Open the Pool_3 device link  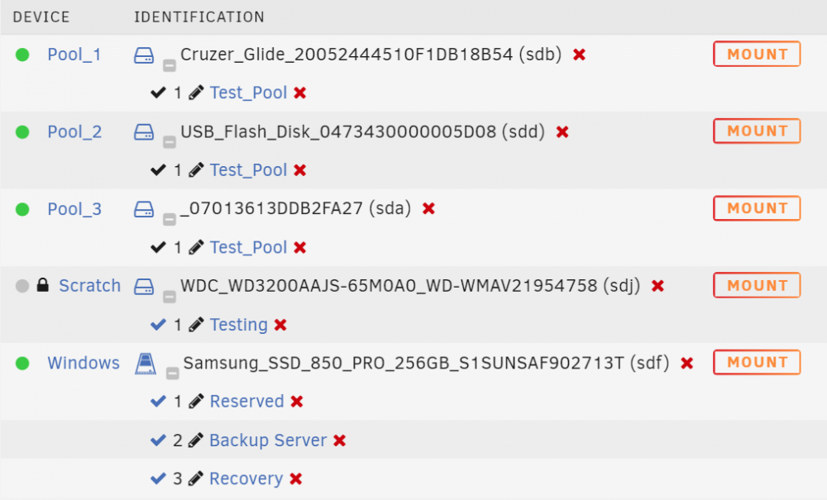(74, 209)
